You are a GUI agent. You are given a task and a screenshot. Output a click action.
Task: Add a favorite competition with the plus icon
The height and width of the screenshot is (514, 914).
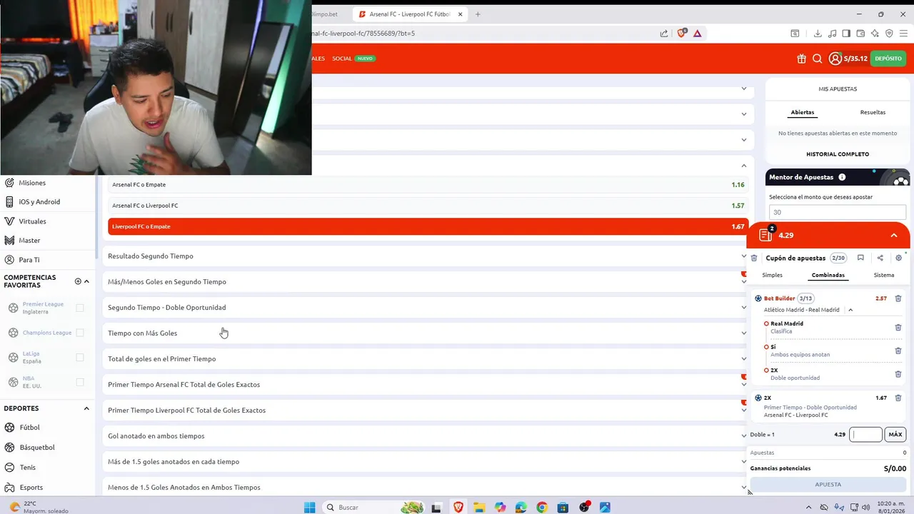pos(78,281)
